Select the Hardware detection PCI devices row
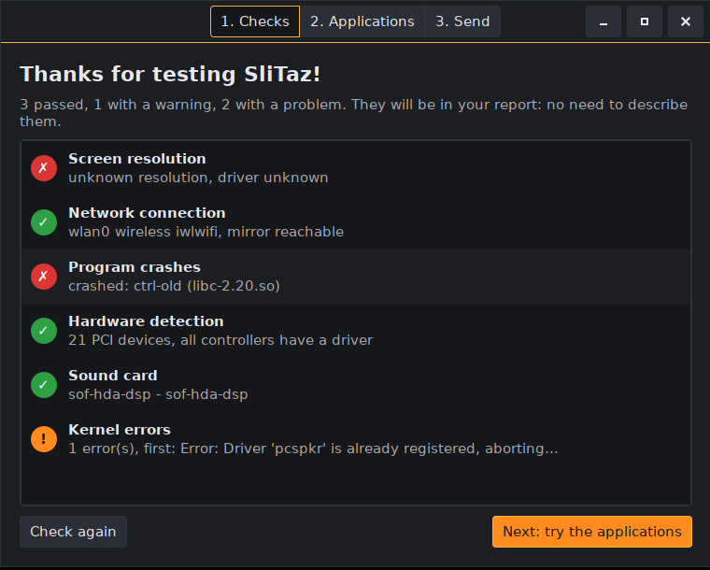The height and width of the screenshot is (570, 710). pos(355,331)
